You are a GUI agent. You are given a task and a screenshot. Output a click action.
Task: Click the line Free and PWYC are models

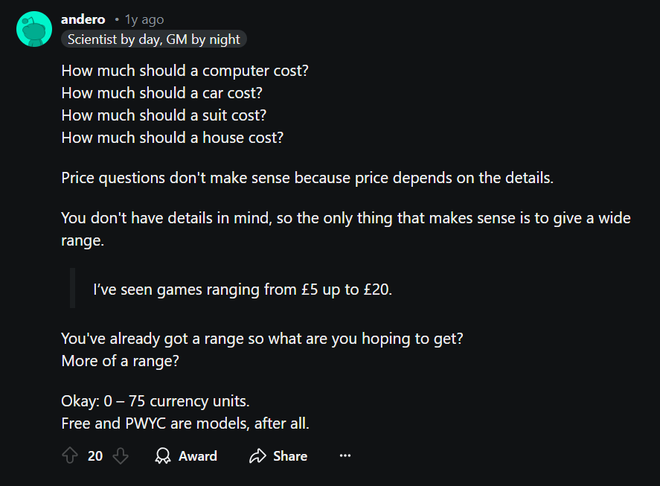[x=185, y=423]
